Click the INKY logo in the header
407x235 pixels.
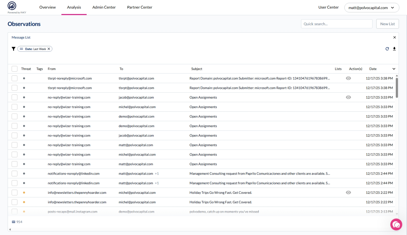(12, 6)
